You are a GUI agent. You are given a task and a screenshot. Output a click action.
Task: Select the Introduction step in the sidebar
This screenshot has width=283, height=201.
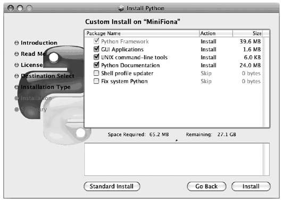pos(39,42)
